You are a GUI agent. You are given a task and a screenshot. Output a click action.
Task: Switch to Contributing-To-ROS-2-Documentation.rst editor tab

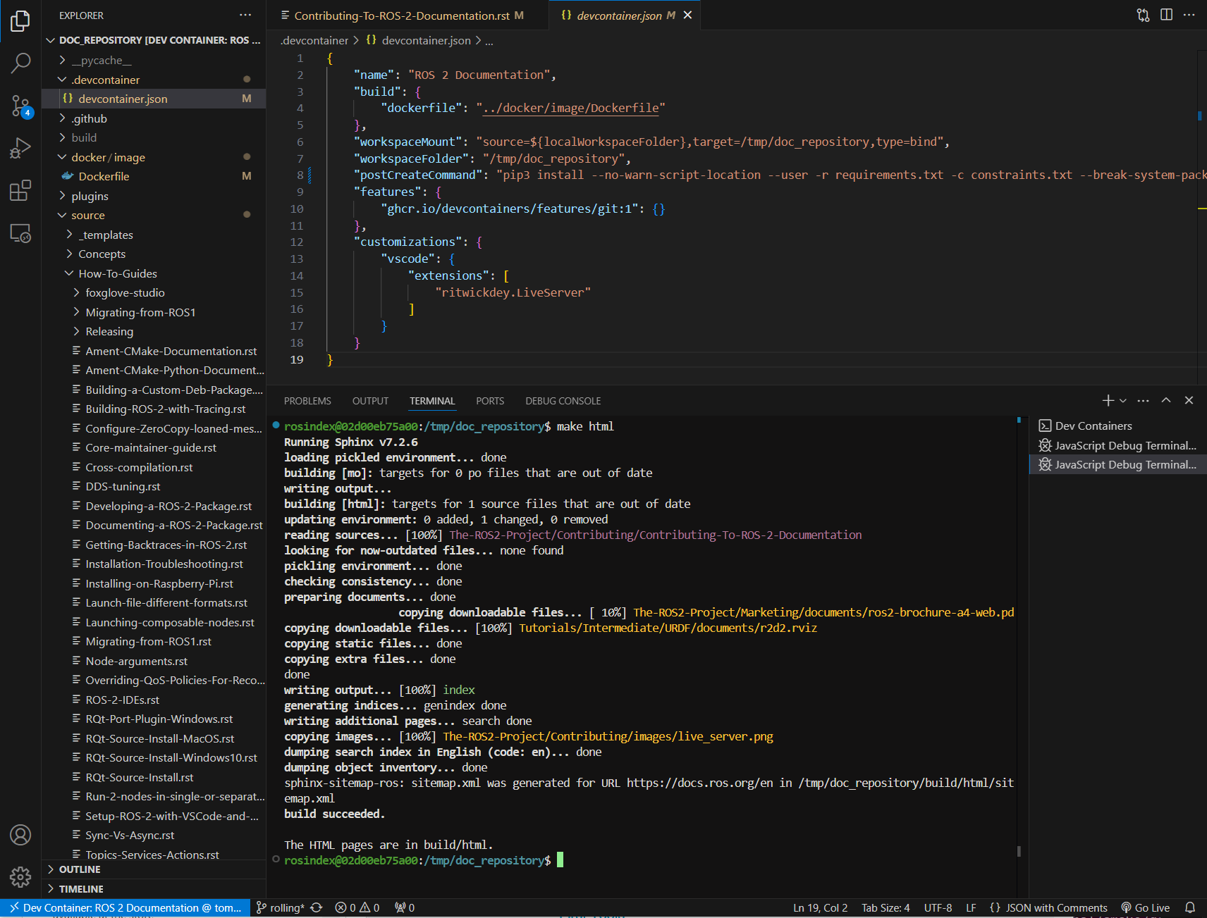(x=401, y=15)
